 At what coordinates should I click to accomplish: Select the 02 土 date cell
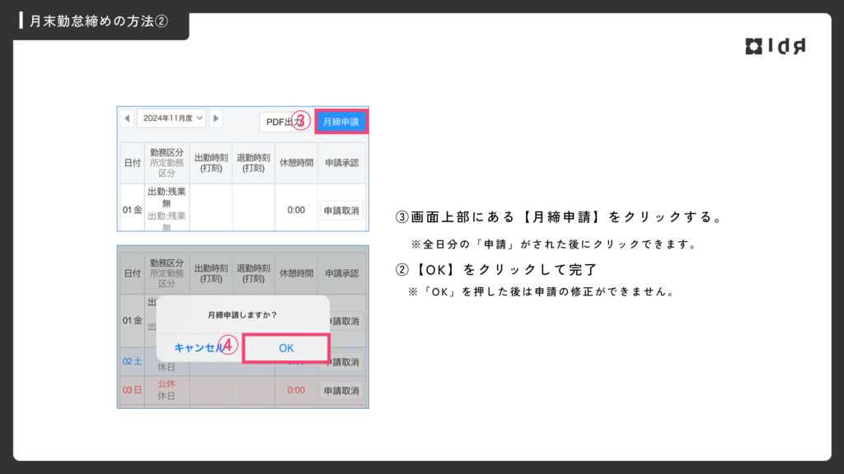133,362
